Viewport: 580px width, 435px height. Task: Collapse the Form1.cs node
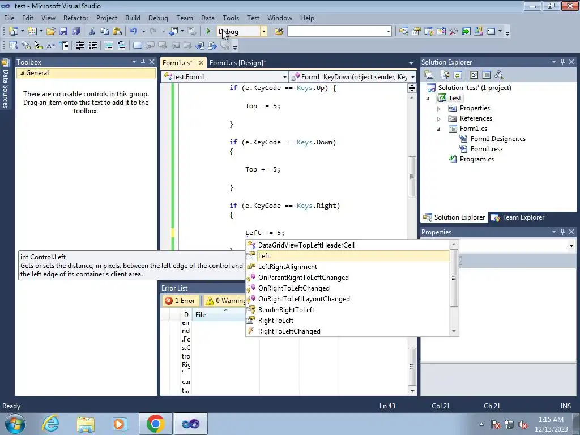coord(439,129)
